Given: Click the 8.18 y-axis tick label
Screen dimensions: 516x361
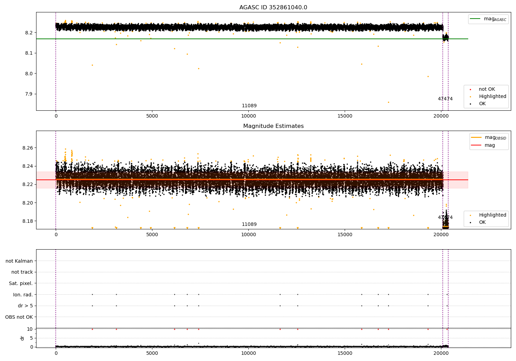Looking at the screenshot, I should pyautogui.click(x=28, y=221).
